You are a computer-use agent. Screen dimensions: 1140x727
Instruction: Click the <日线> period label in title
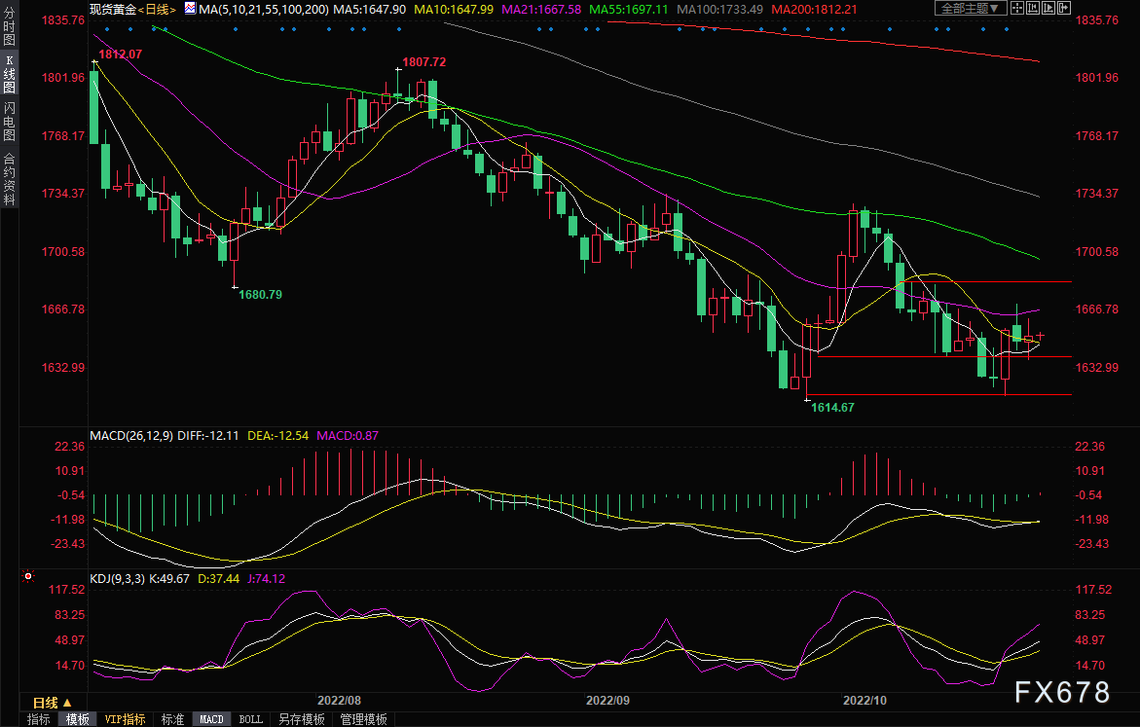[x=158, y=9]
